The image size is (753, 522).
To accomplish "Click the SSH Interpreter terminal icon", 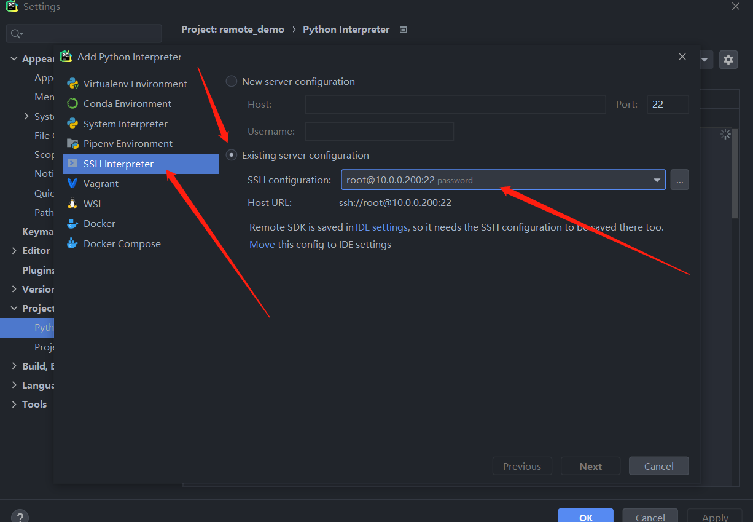I will (72, 164).
